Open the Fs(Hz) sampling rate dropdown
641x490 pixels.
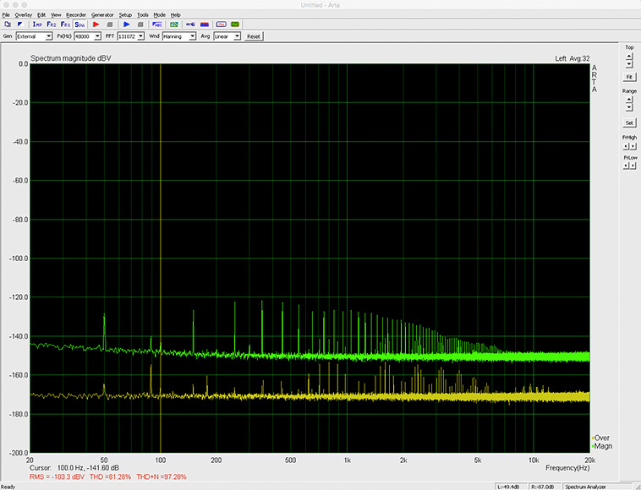(87, 36)
